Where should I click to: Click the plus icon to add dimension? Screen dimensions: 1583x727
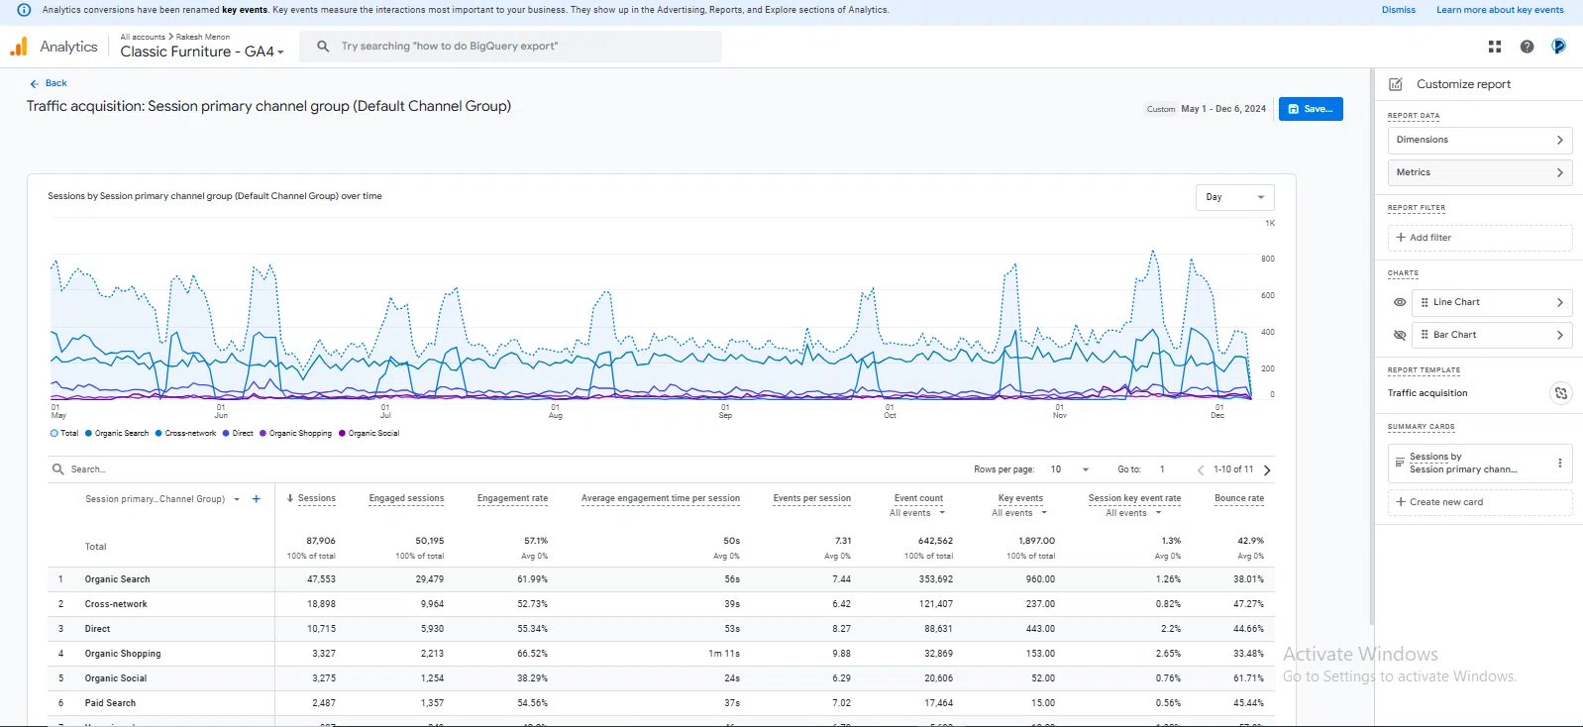pos(257,499)
